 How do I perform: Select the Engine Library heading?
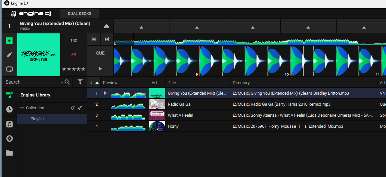click(35, 95)
